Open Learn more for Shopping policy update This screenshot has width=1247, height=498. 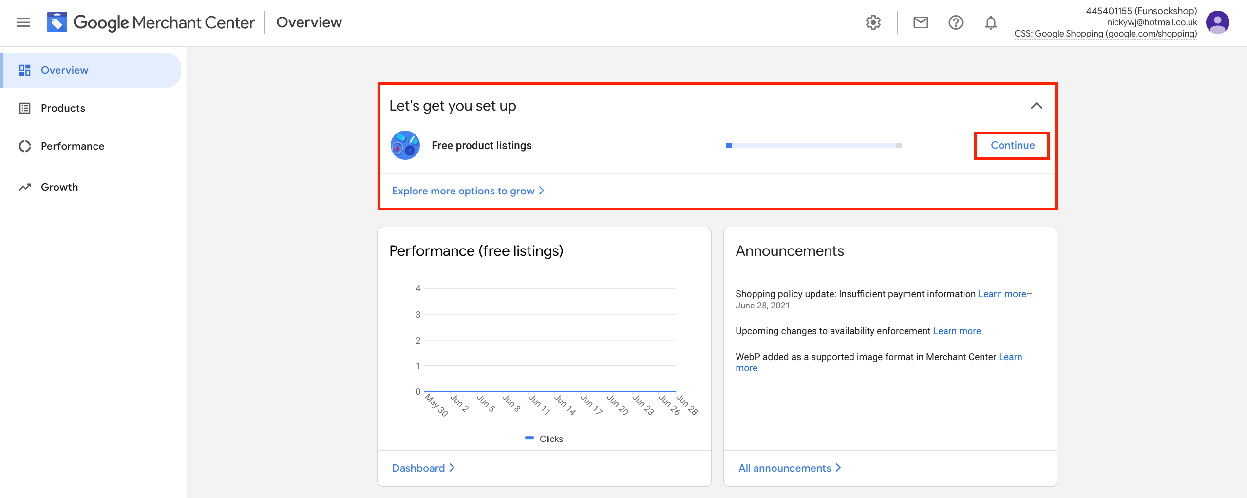click(x=1002, y=294)
